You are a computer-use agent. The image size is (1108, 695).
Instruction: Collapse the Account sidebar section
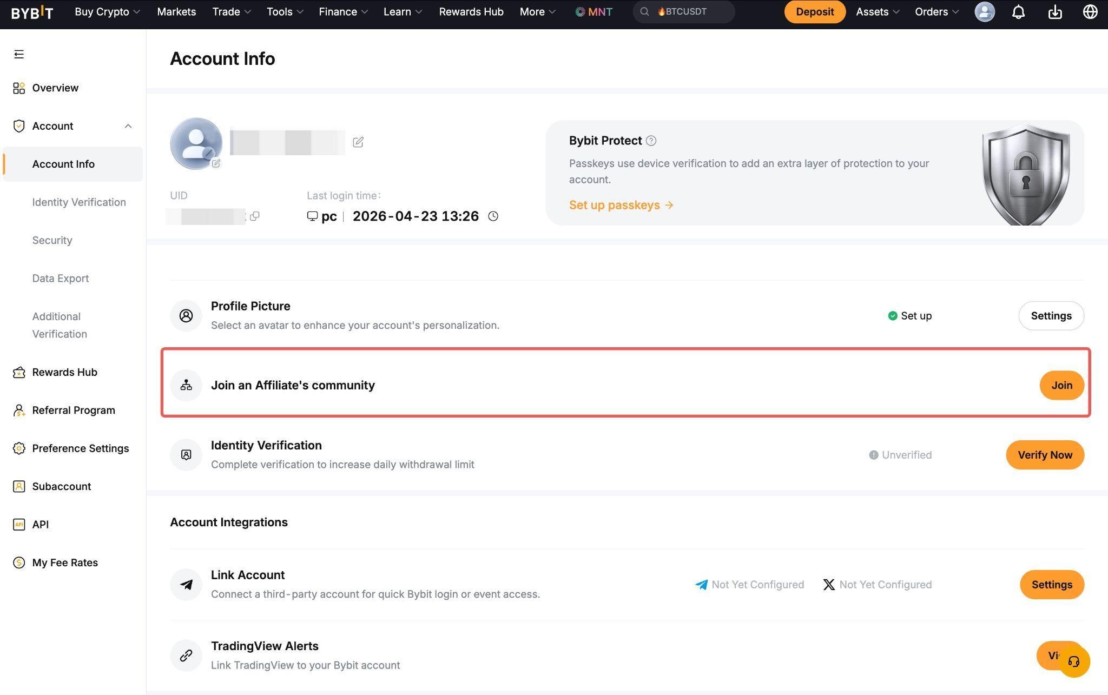point(128,126)
